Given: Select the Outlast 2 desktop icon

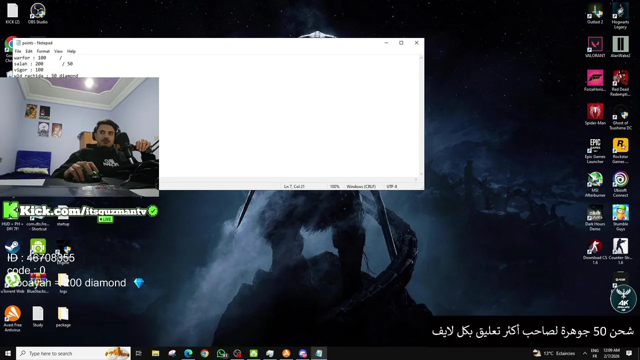Looking at the screenshot, I should [x=595, y=14].
